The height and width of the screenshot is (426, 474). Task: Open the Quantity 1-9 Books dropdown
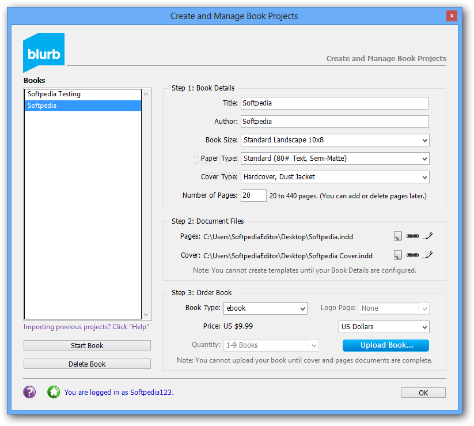[x=271, y=345]
